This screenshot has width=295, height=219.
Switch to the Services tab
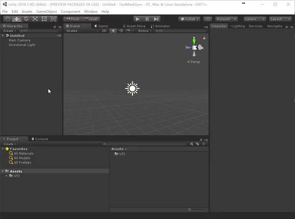(256, 26)
